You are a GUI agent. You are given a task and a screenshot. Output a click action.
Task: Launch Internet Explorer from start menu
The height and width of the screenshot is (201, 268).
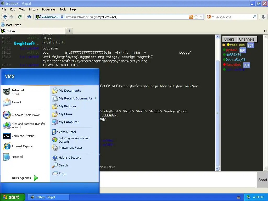25,146
